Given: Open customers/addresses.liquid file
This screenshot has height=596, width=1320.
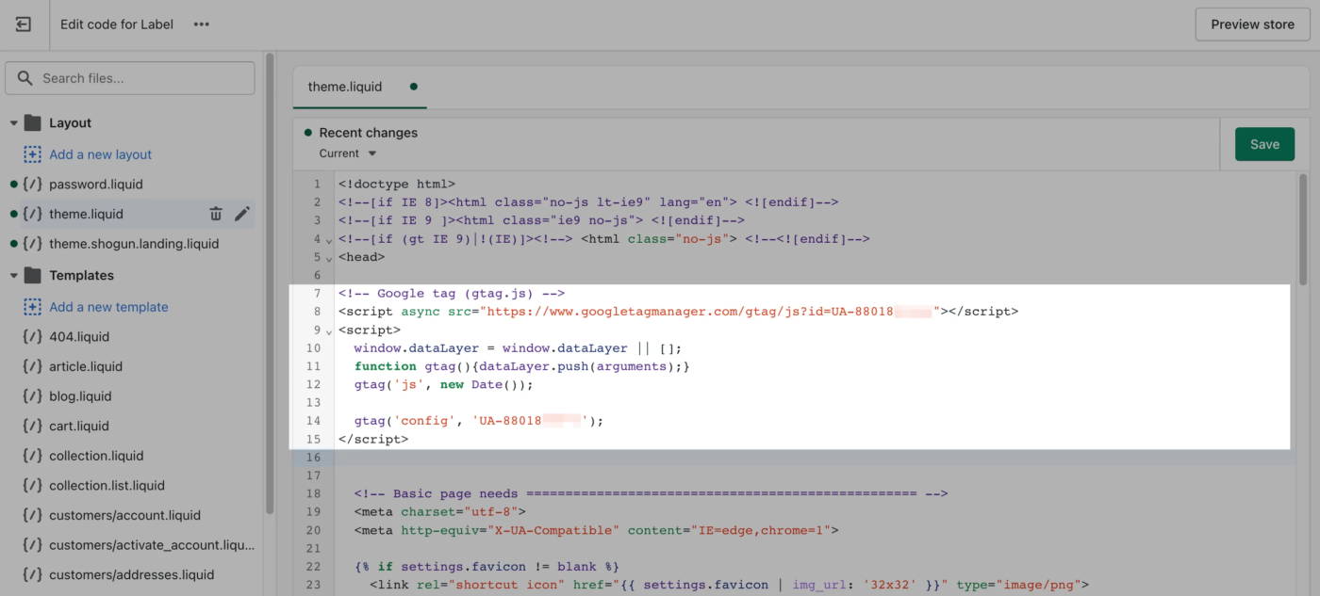Looking at the screenshot, I should [131, 575].
